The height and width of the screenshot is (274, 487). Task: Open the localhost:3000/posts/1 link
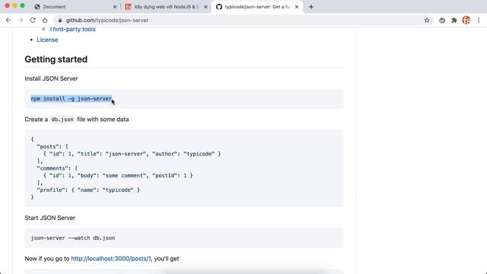(111, 259)
